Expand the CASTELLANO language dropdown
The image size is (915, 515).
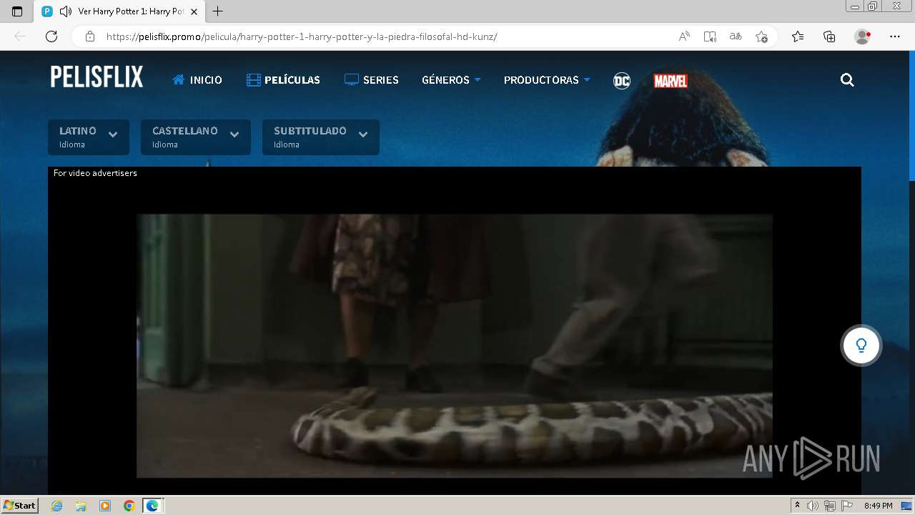(196, 137)
